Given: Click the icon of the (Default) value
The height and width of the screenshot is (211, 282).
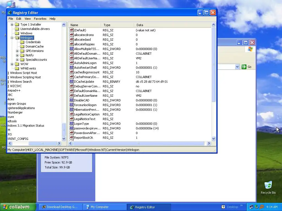Looking at the screenshot, I should (72, 30).
